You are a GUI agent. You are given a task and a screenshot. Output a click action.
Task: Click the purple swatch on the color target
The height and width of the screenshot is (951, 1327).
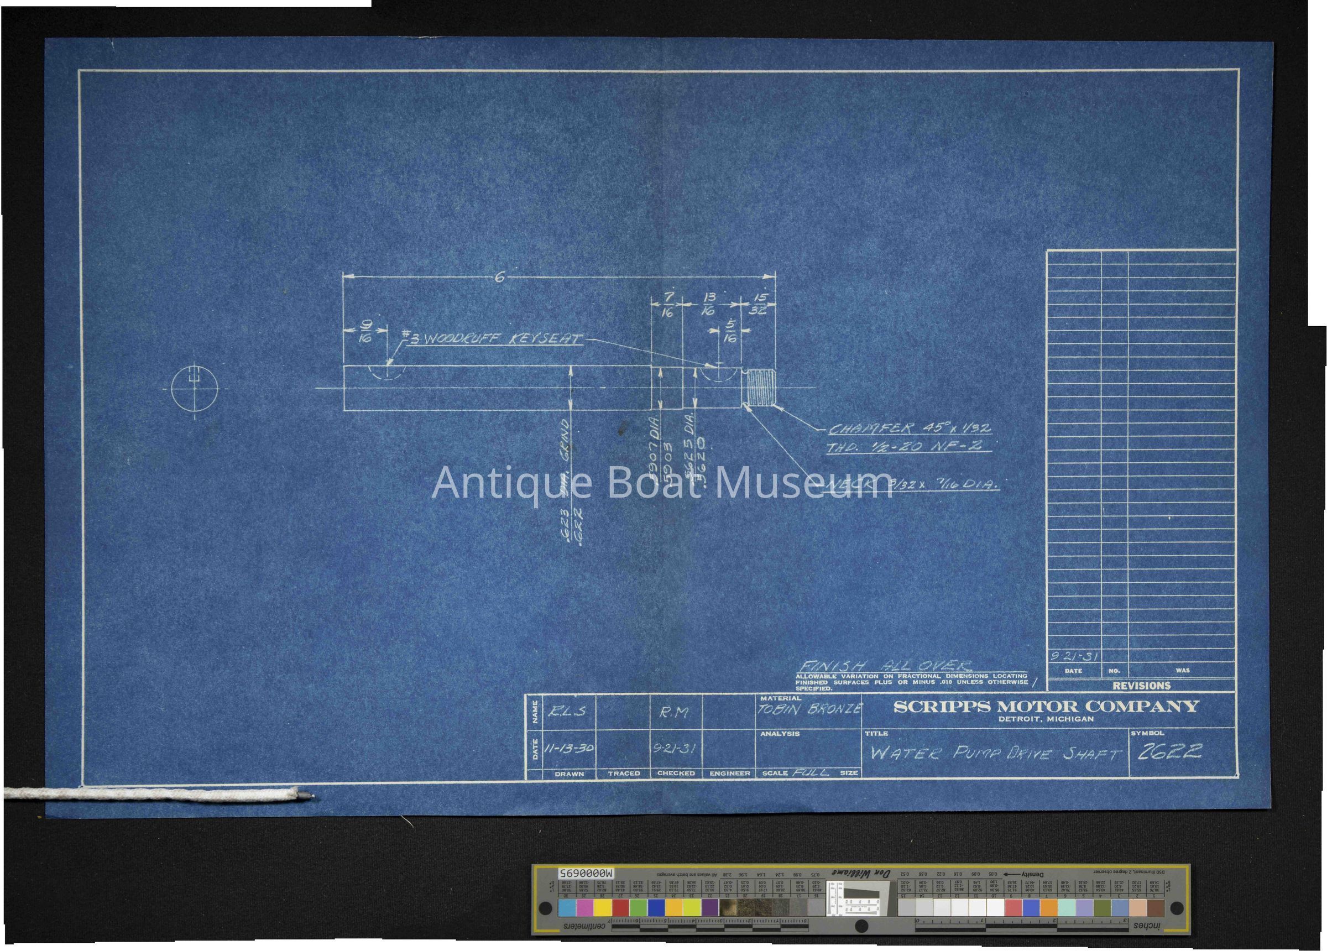[x=710, y=908]
